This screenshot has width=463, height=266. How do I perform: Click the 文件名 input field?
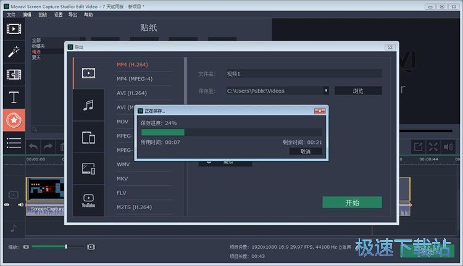click(304, 74)
